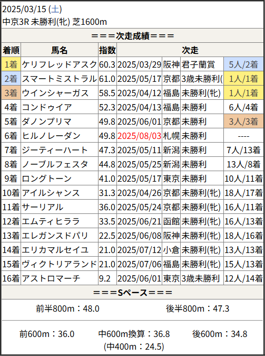Click the yellow 1着 finishing cell
This screenshot has height=356, width=265.
(11, 64)
